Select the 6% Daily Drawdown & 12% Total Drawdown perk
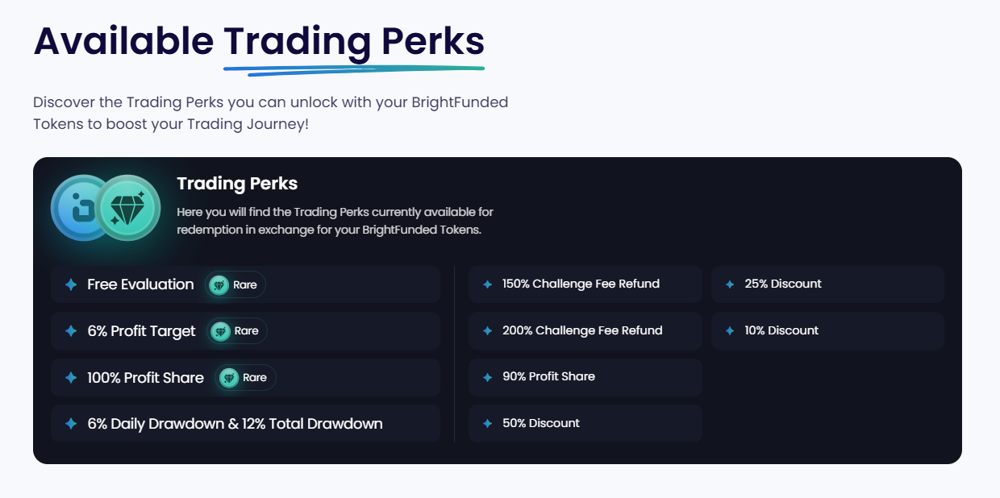 [235, 424]
